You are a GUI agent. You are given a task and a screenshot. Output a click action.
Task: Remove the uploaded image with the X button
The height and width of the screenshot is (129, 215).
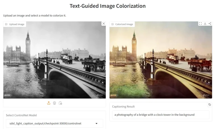click(x=104, y=24)
